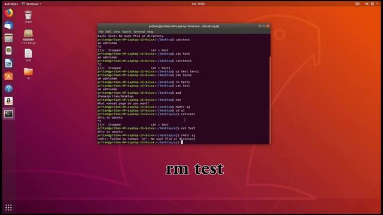383x215 pixels.
Task: Select the tar.gz archive on the desktop
Action: point(28,36)
